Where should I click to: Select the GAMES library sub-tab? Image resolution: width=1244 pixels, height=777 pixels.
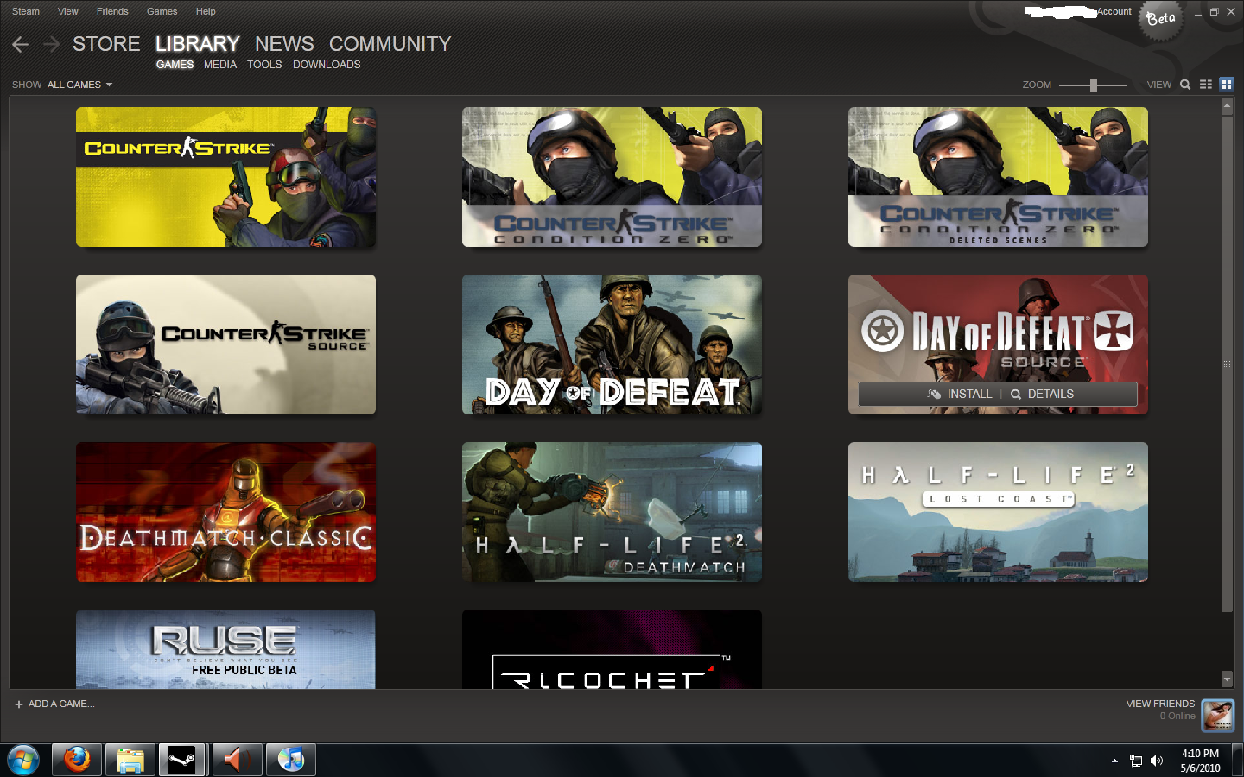point(175,65)
